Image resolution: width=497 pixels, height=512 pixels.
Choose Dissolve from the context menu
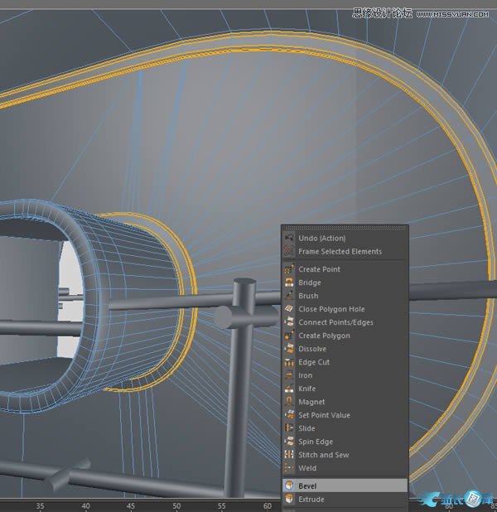tap(313, 349)
